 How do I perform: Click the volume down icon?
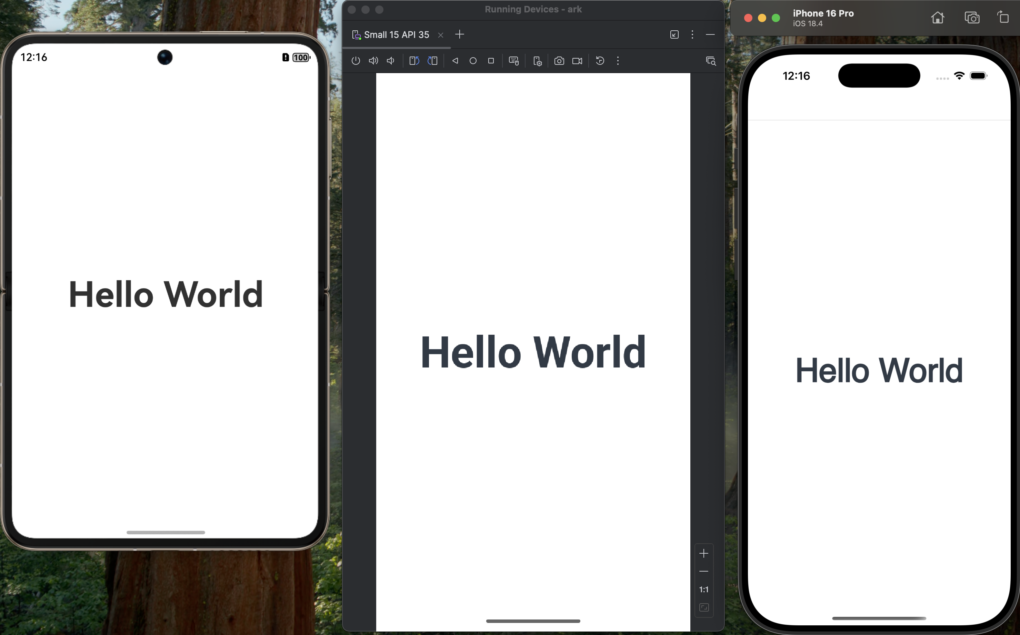391,61
